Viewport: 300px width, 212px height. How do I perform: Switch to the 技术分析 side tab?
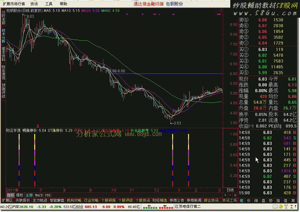[3, 36]
